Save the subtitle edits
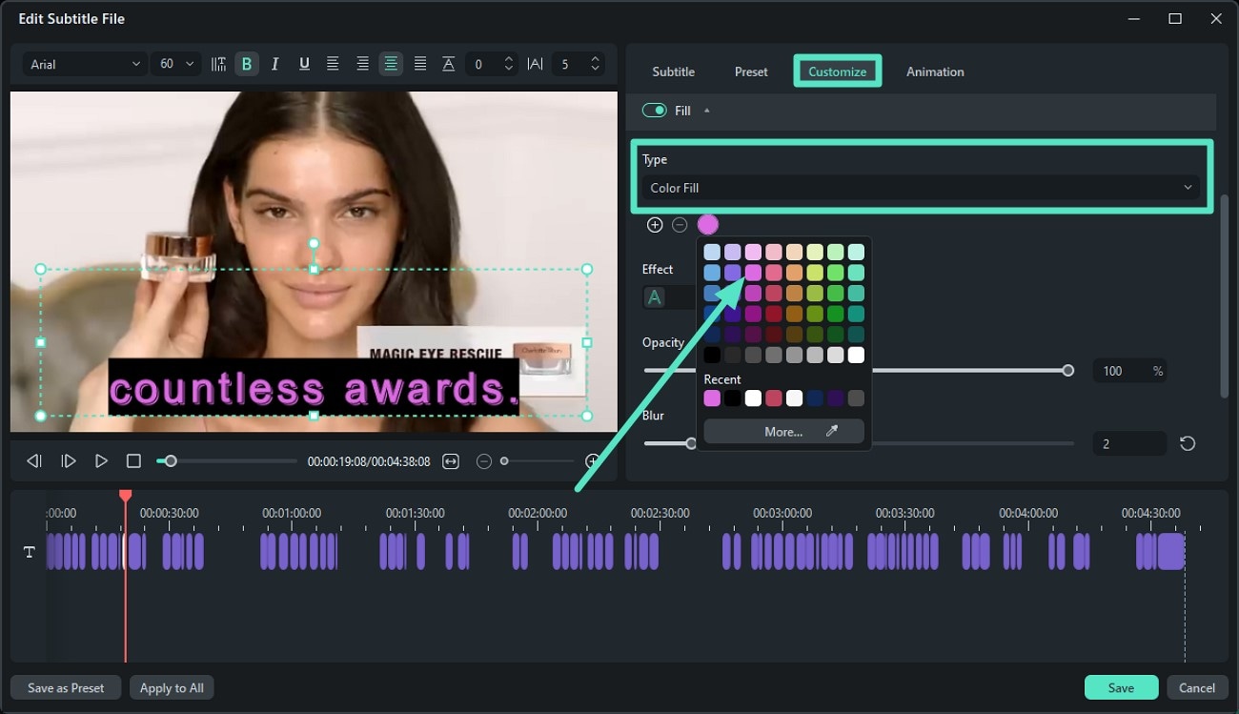 (x=1121, y=687)
